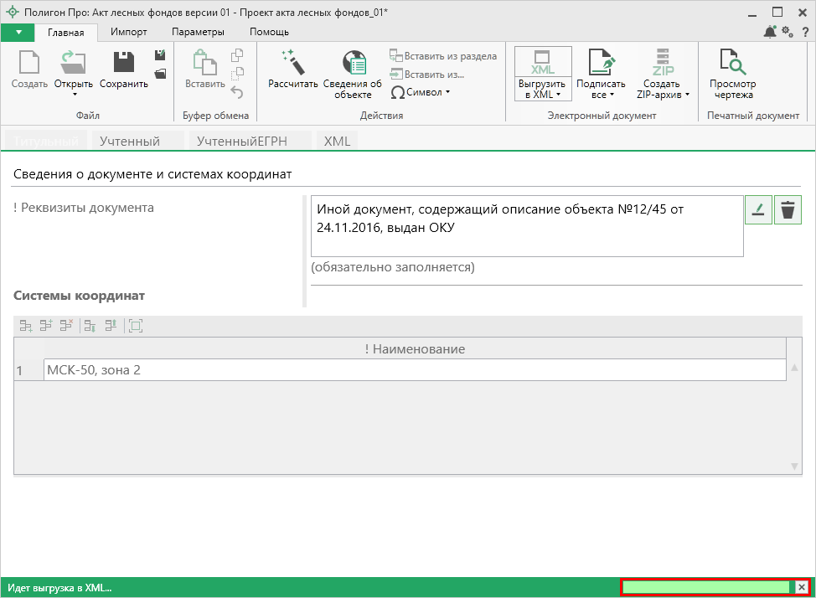Switch to the УчтенныйЕГРН section tab

pos(241,142)
